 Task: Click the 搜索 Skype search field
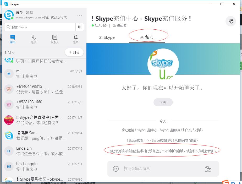(40, 27)
